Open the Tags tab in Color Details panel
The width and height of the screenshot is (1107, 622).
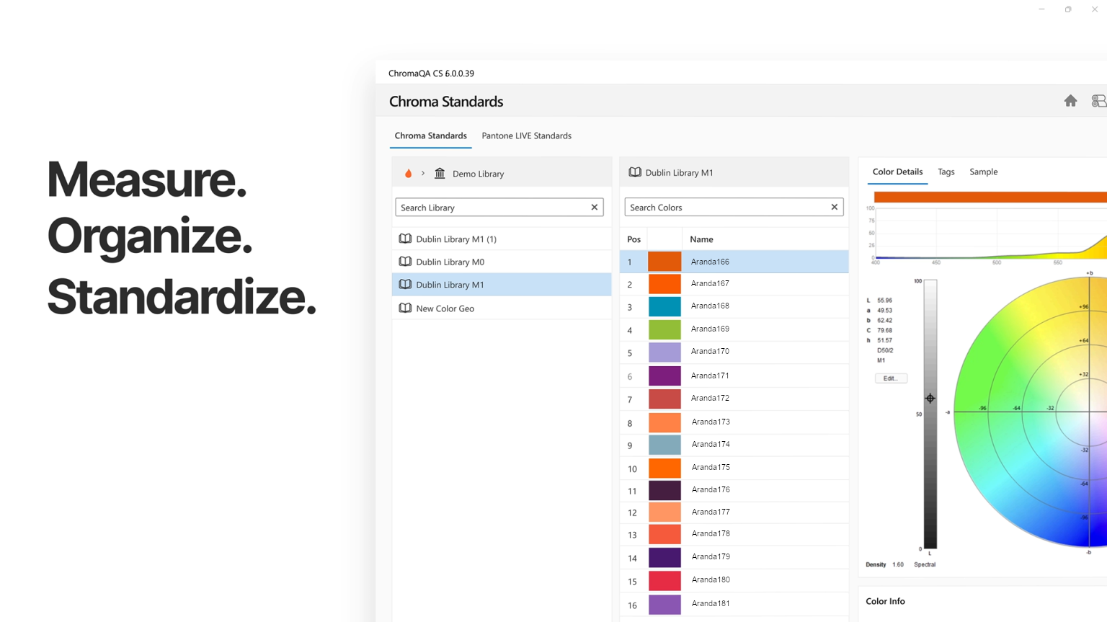click(x=946, y=172)
